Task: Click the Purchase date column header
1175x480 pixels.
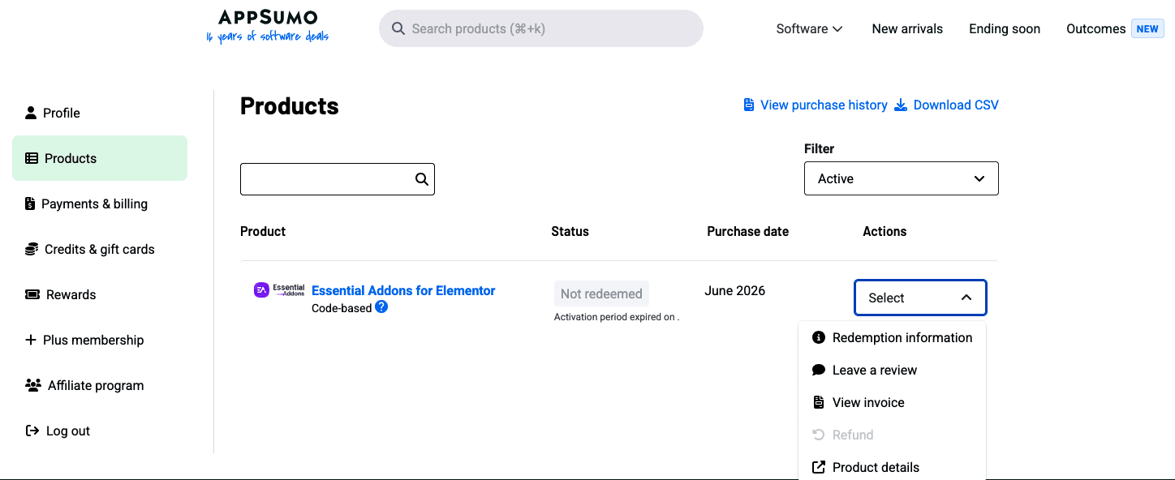Action: pos(748,231)
